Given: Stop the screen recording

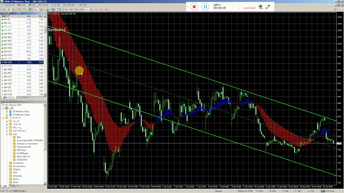Looking at the screenshot, I should tap(194, 7).
